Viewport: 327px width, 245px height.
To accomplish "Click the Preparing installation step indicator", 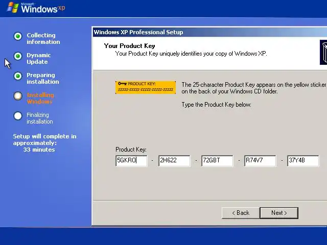I will pos(18,76).
